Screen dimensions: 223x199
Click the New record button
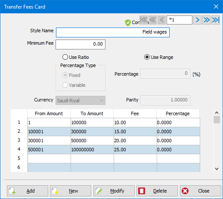click(71, 191)
